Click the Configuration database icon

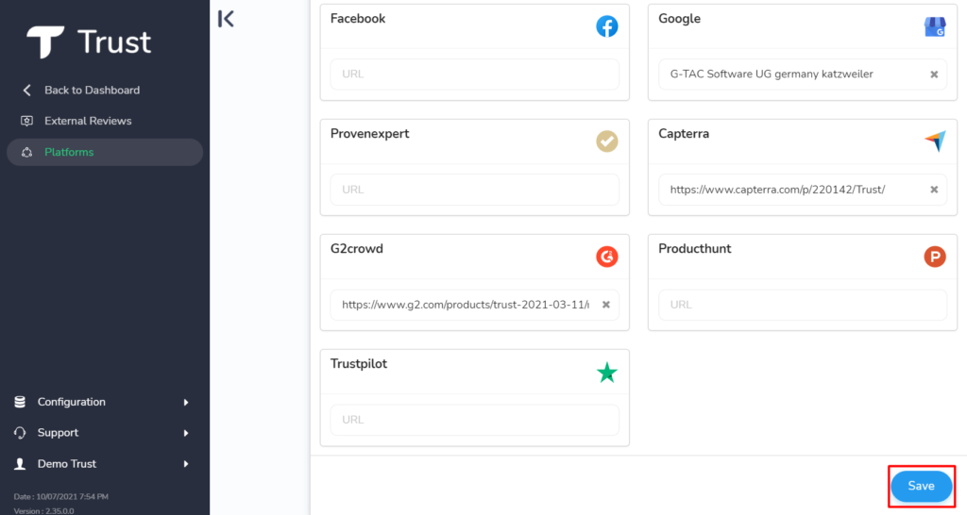[20, 402]
